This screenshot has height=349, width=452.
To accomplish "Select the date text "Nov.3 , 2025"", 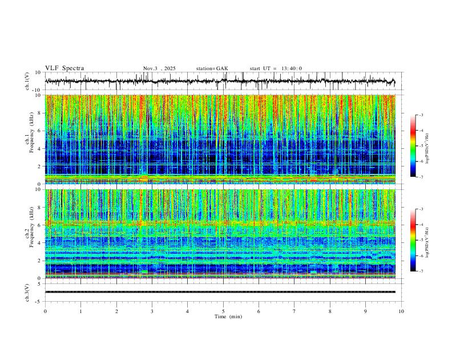I will [x=159, y=68].
